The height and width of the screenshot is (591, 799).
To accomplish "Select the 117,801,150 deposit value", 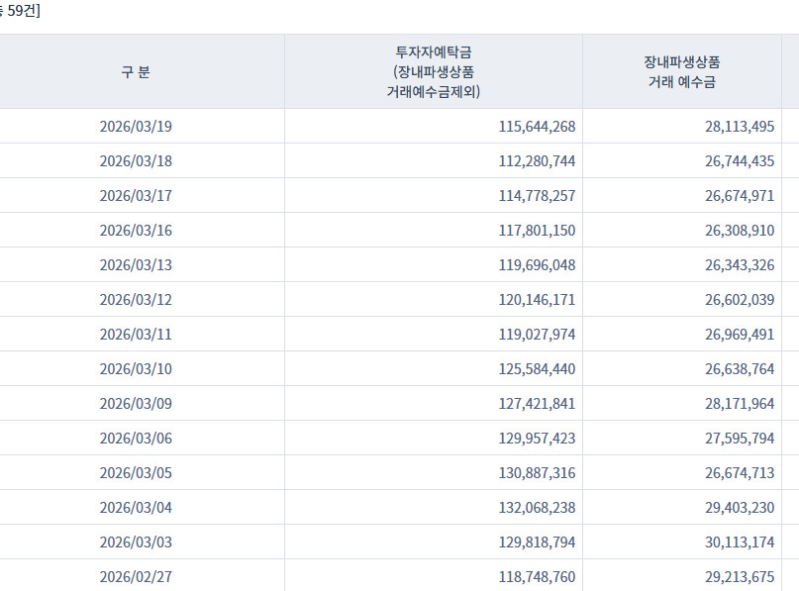I will [537, 231].
